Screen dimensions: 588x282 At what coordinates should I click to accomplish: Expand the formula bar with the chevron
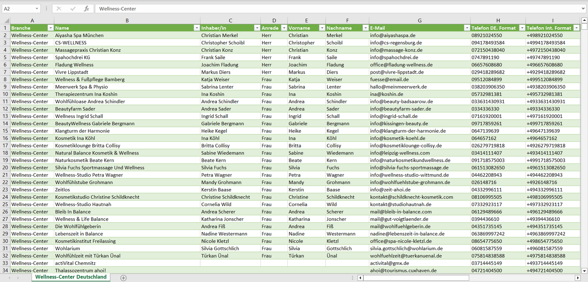pos(584,9)
